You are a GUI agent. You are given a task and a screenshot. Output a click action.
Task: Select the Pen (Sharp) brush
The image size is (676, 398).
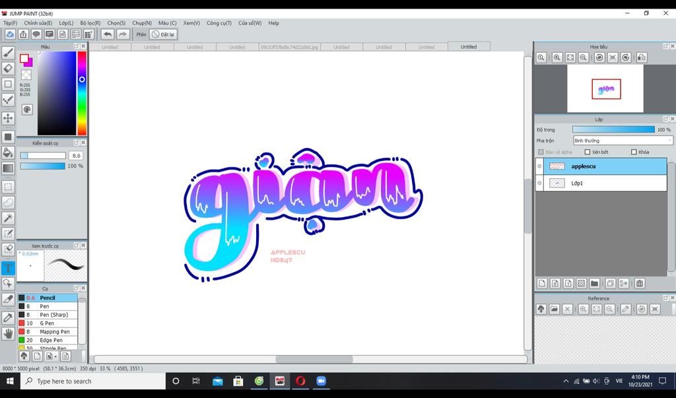(x=48, y=315)
